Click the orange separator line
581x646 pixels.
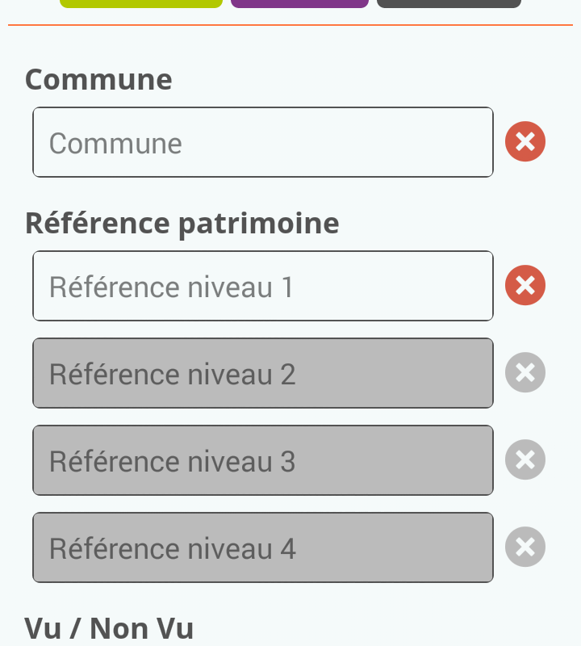(290, 25)
